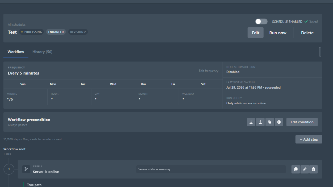Switch to the Workflow tab
The height and width of the screenshot is (187, 333).
(x=16, y=52)
